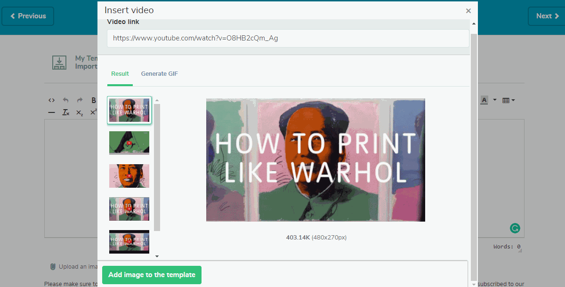The width and height of the screenshot is (565, 287).
Task: Click the remove formatting icon
Action: tap(65, 112)
